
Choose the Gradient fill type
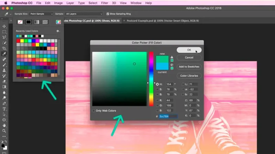(37, 22)
